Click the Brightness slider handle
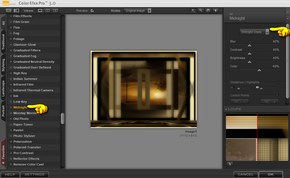Image resolution: width=290 pixels, height=178 pixels. pos(249,62)
